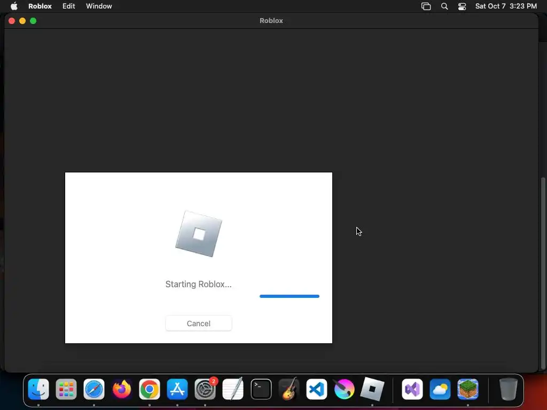Viewport: 547px width, 410px height.
Task: Click the blue startup progress bar
Action: click(289, 296)
